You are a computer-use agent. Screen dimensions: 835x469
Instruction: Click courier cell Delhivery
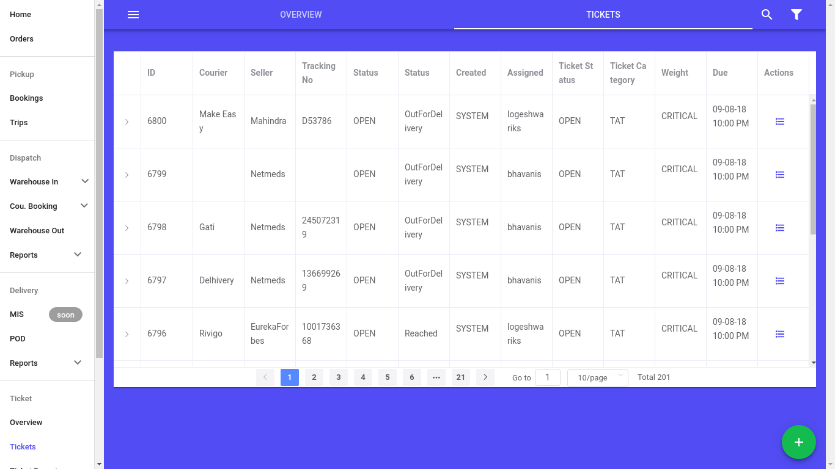point(216,280)
